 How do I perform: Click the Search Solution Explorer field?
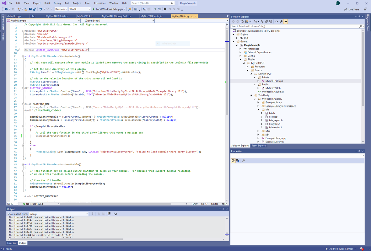(x=295, y=26)
